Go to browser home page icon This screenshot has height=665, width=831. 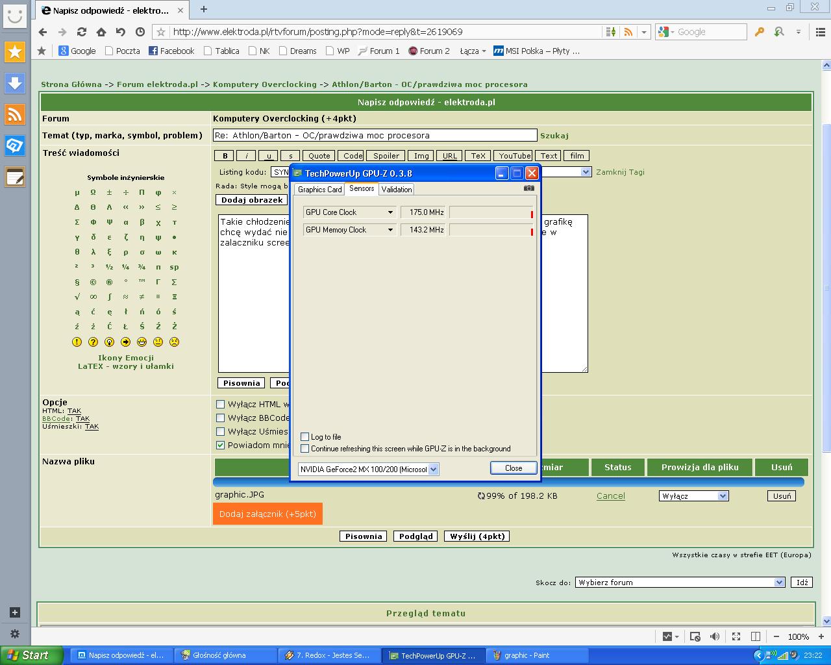point(101,32)
